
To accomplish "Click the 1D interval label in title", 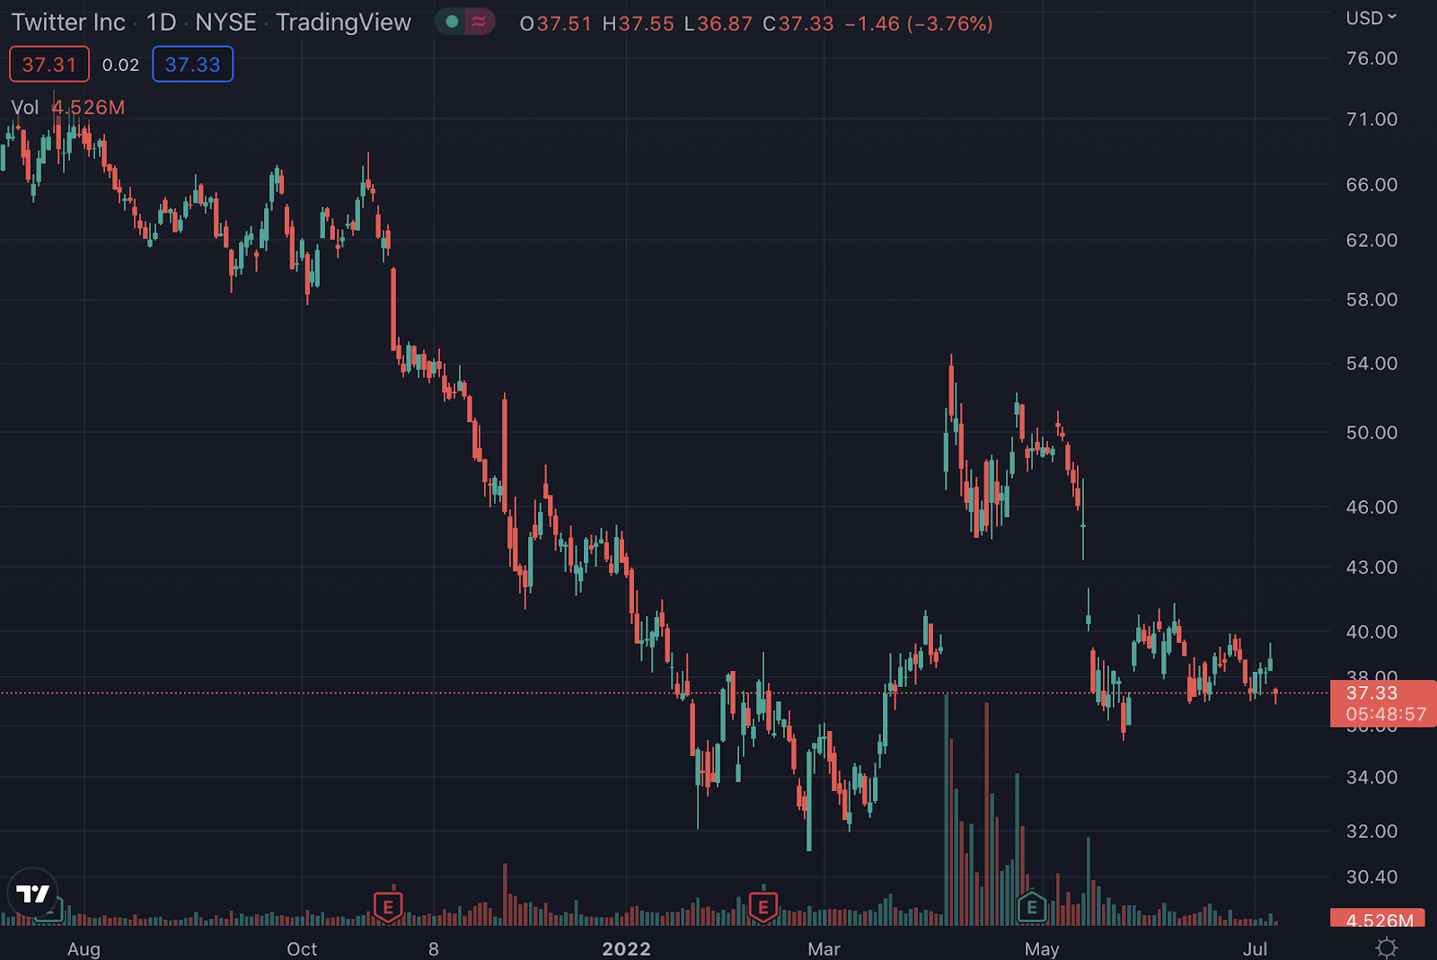I will pos(162,22).
